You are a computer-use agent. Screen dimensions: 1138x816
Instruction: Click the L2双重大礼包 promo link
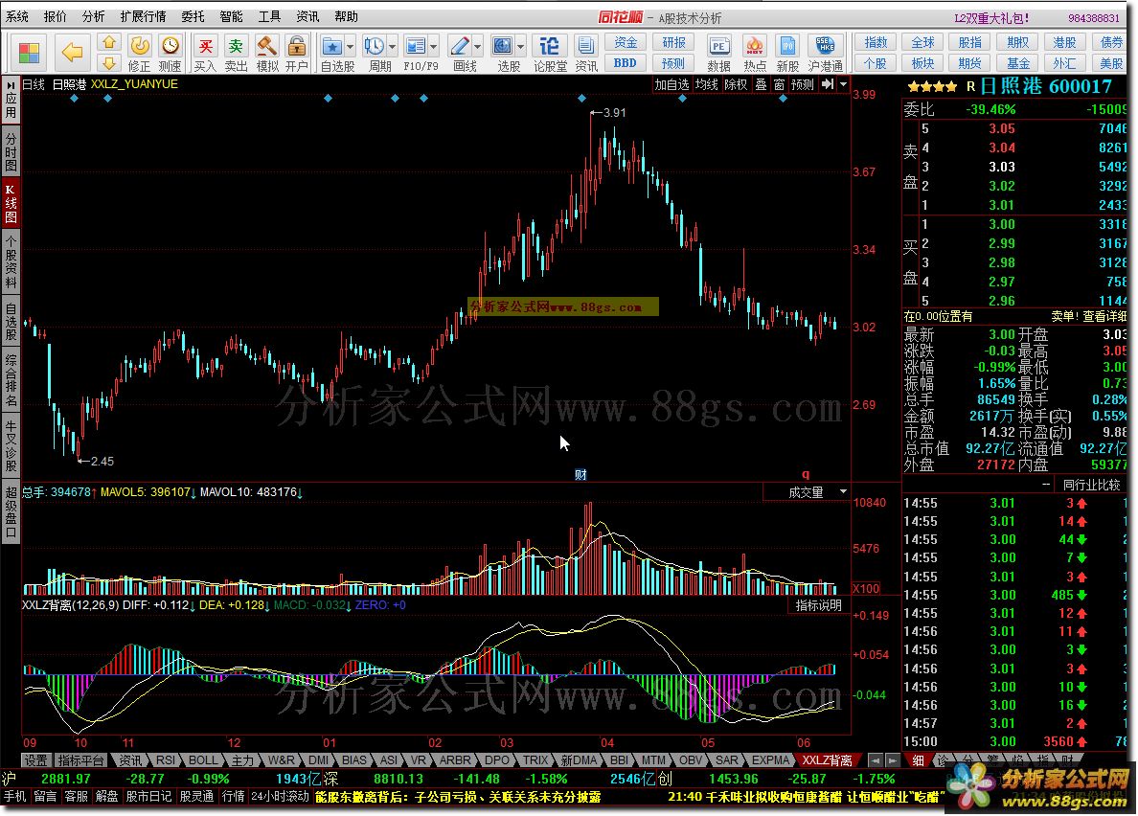991,18
